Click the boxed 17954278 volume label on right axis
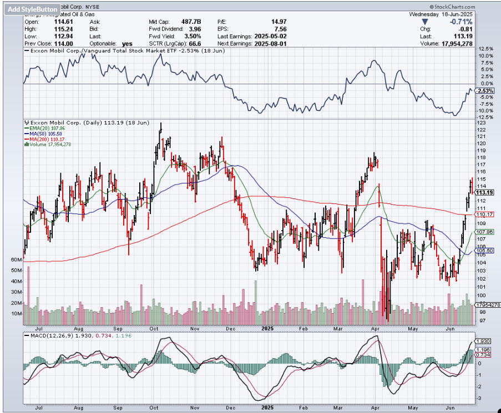The height and width of the screenshot is (413, 501). pyautogui.click(x=488, y=305)
